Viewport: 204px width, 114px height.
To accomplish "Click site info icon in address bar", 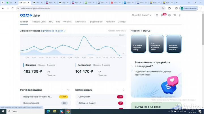I will pyautogui.click(x=18, y=8).
